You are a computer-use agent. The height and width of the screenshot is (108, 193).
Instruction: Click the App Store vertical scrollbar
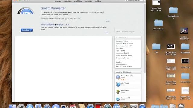pyautogui.click(x=145, y=39)
